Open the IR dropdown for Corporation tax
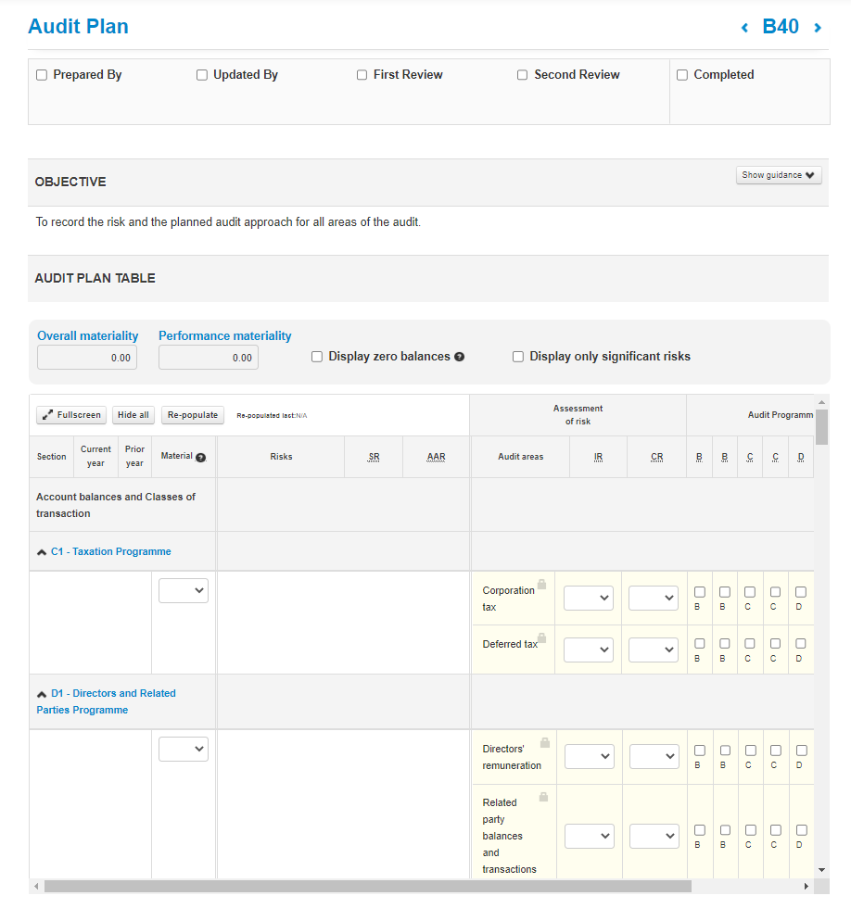Viewport: 851px width, 921px height. pyautogui.click(x=589, y=598)
